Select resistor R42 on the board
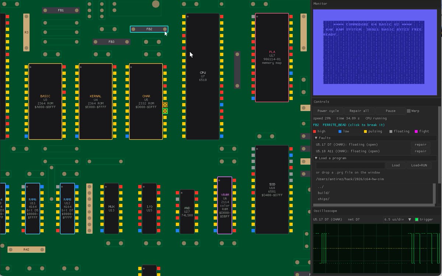 pyautogui.click(x=26, y=250)
